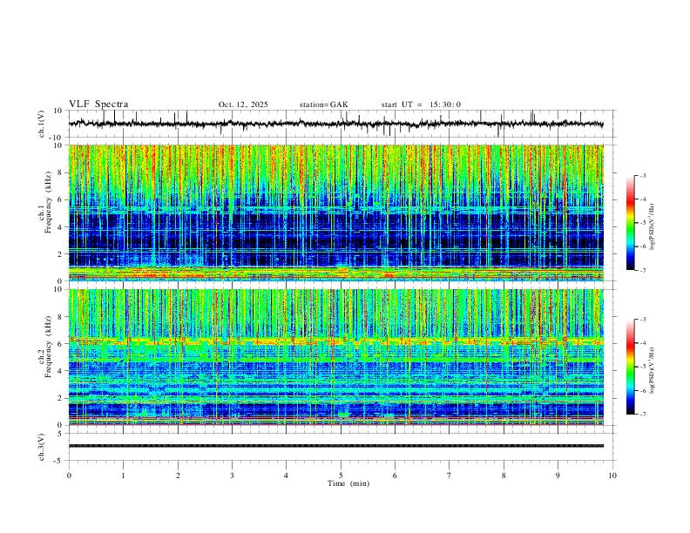
Task: Select the date label "Oct. 12, 2025"
Action: click(x=243, y=105)
